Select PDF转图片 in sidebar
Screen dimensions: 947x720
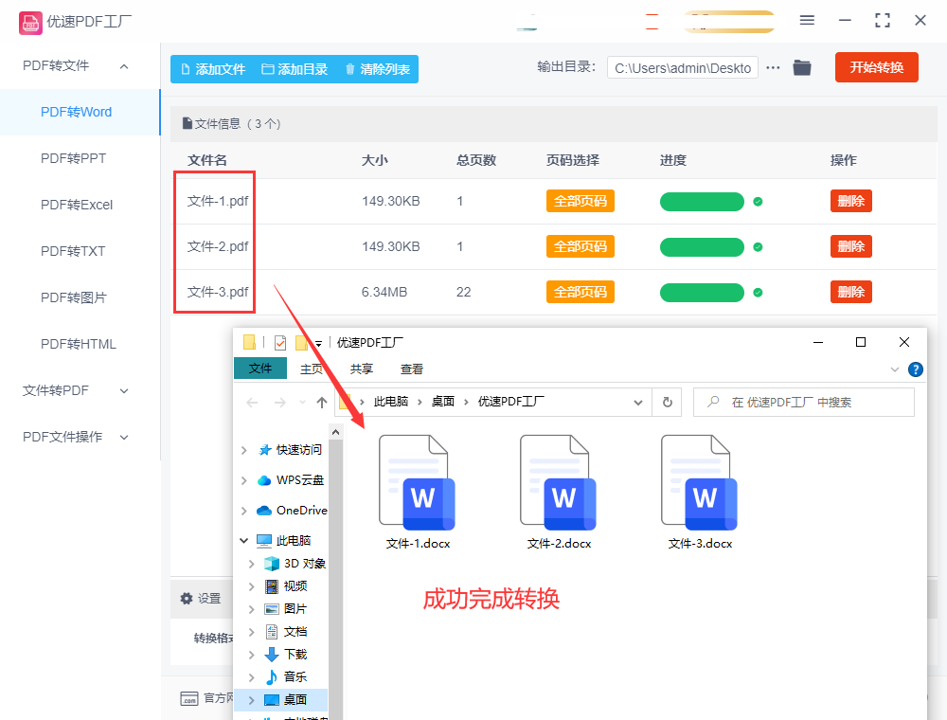pos(74,297)
